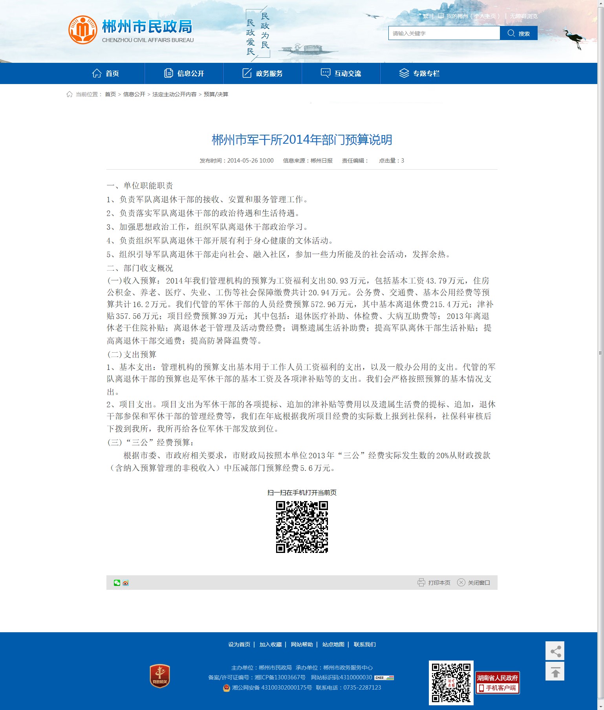Click footer link 站点地图

point(333,644)
